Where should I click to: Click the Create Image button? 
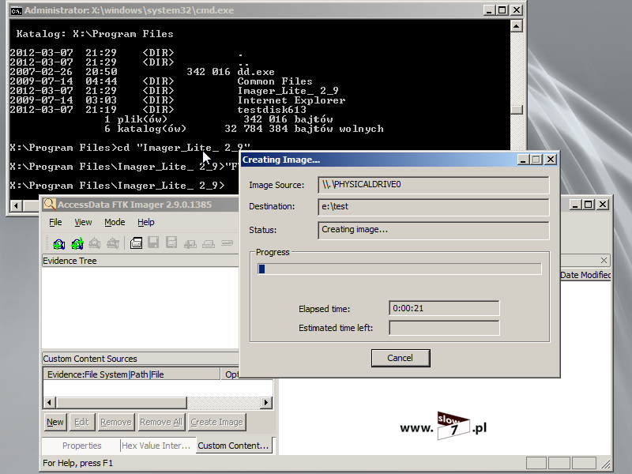tap(216, 422)
